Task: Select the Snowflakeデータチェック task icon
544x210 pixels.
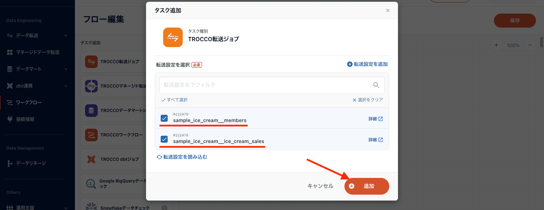Action: tap(91, 206)
